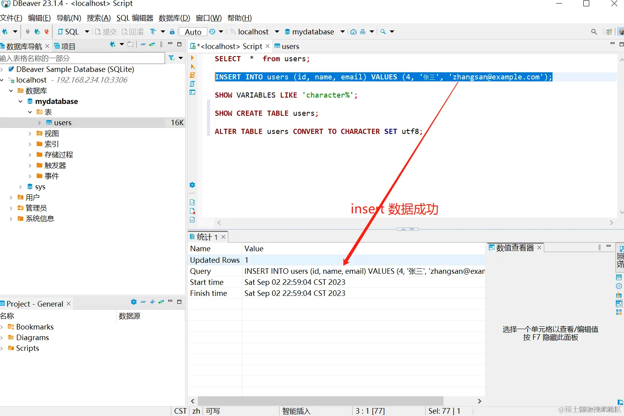
Task: Open the 文件(F) menu
Action: pos(11,18)
